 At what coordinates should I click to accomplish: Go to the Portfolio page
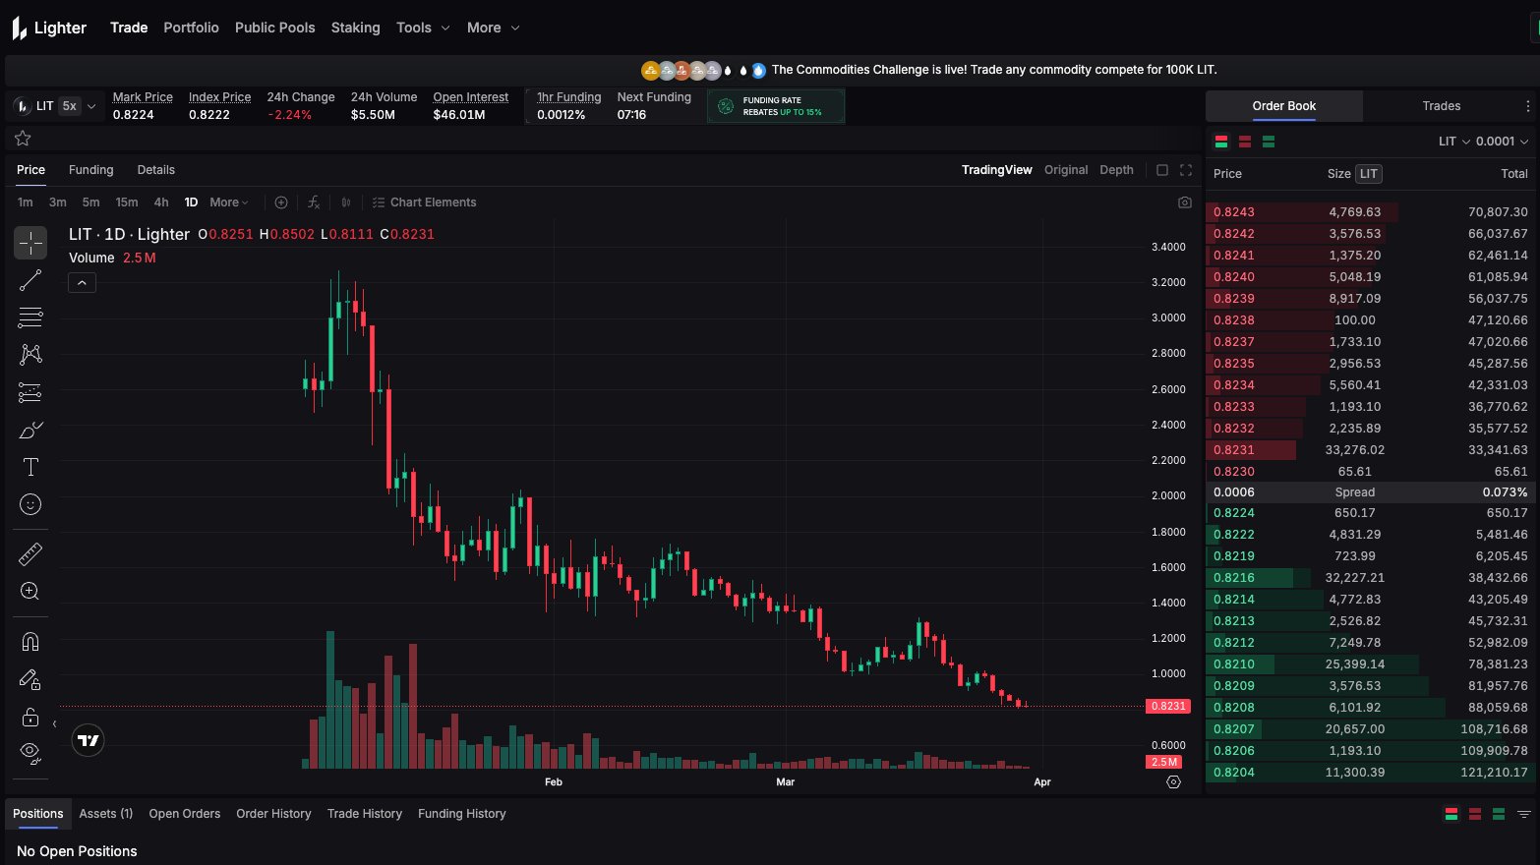(x=191, y=28)
